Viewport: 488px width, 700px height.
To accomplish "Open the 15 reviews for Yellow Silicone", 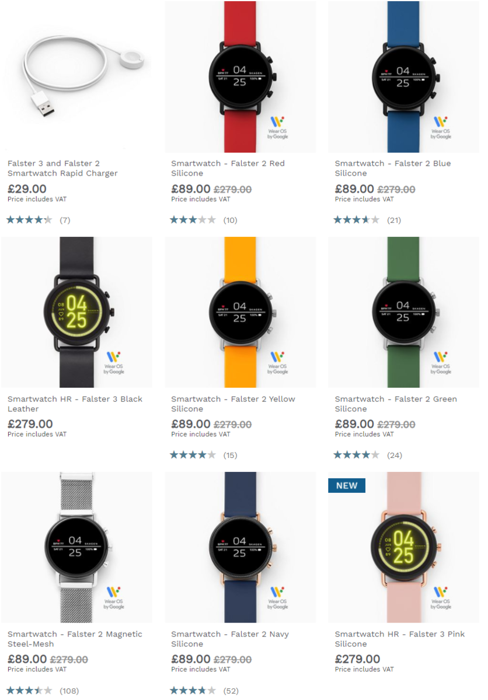I will click(x=230, y=455).
